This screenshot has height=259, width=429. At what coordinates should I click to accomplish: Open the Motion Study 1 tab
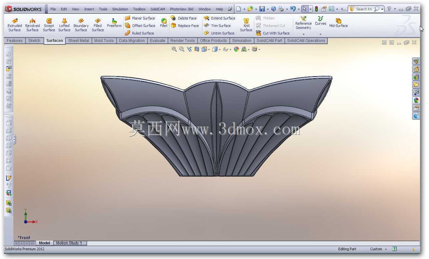point(69,243)
